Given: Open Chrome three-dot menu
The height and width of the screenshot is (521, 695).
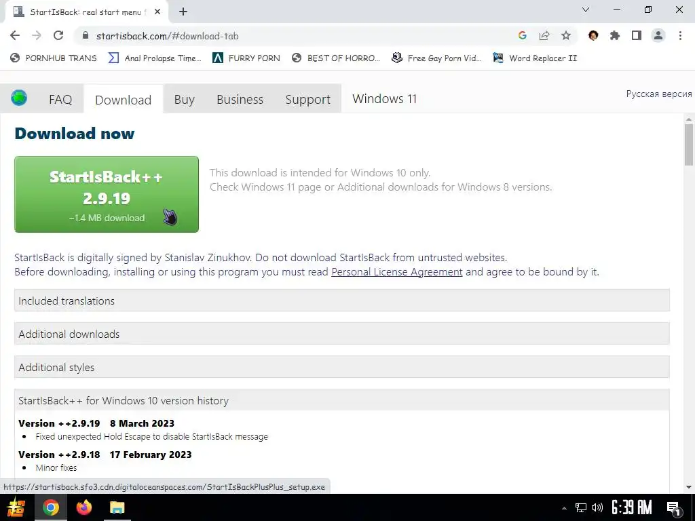Looking at the screenshot, I should [x=680, y=36].
